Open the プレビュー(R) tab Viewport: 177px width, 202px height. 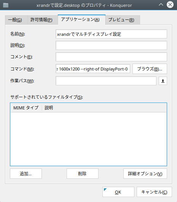click(123, 20)
